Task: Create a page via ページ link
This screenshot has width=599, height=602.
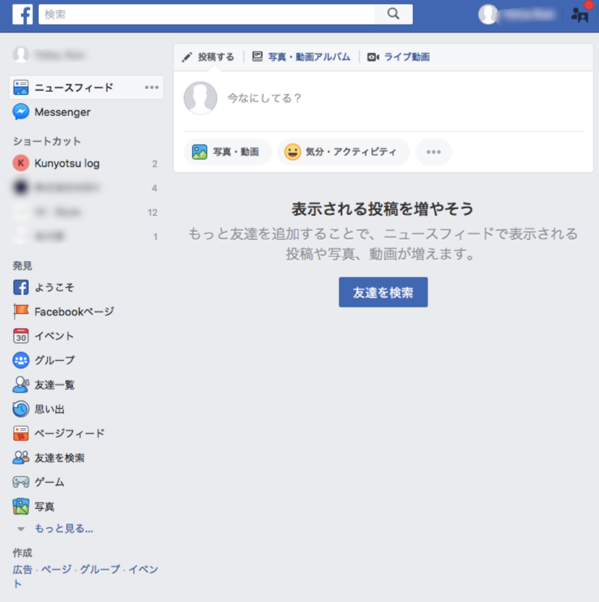Action: coord(56,569)
